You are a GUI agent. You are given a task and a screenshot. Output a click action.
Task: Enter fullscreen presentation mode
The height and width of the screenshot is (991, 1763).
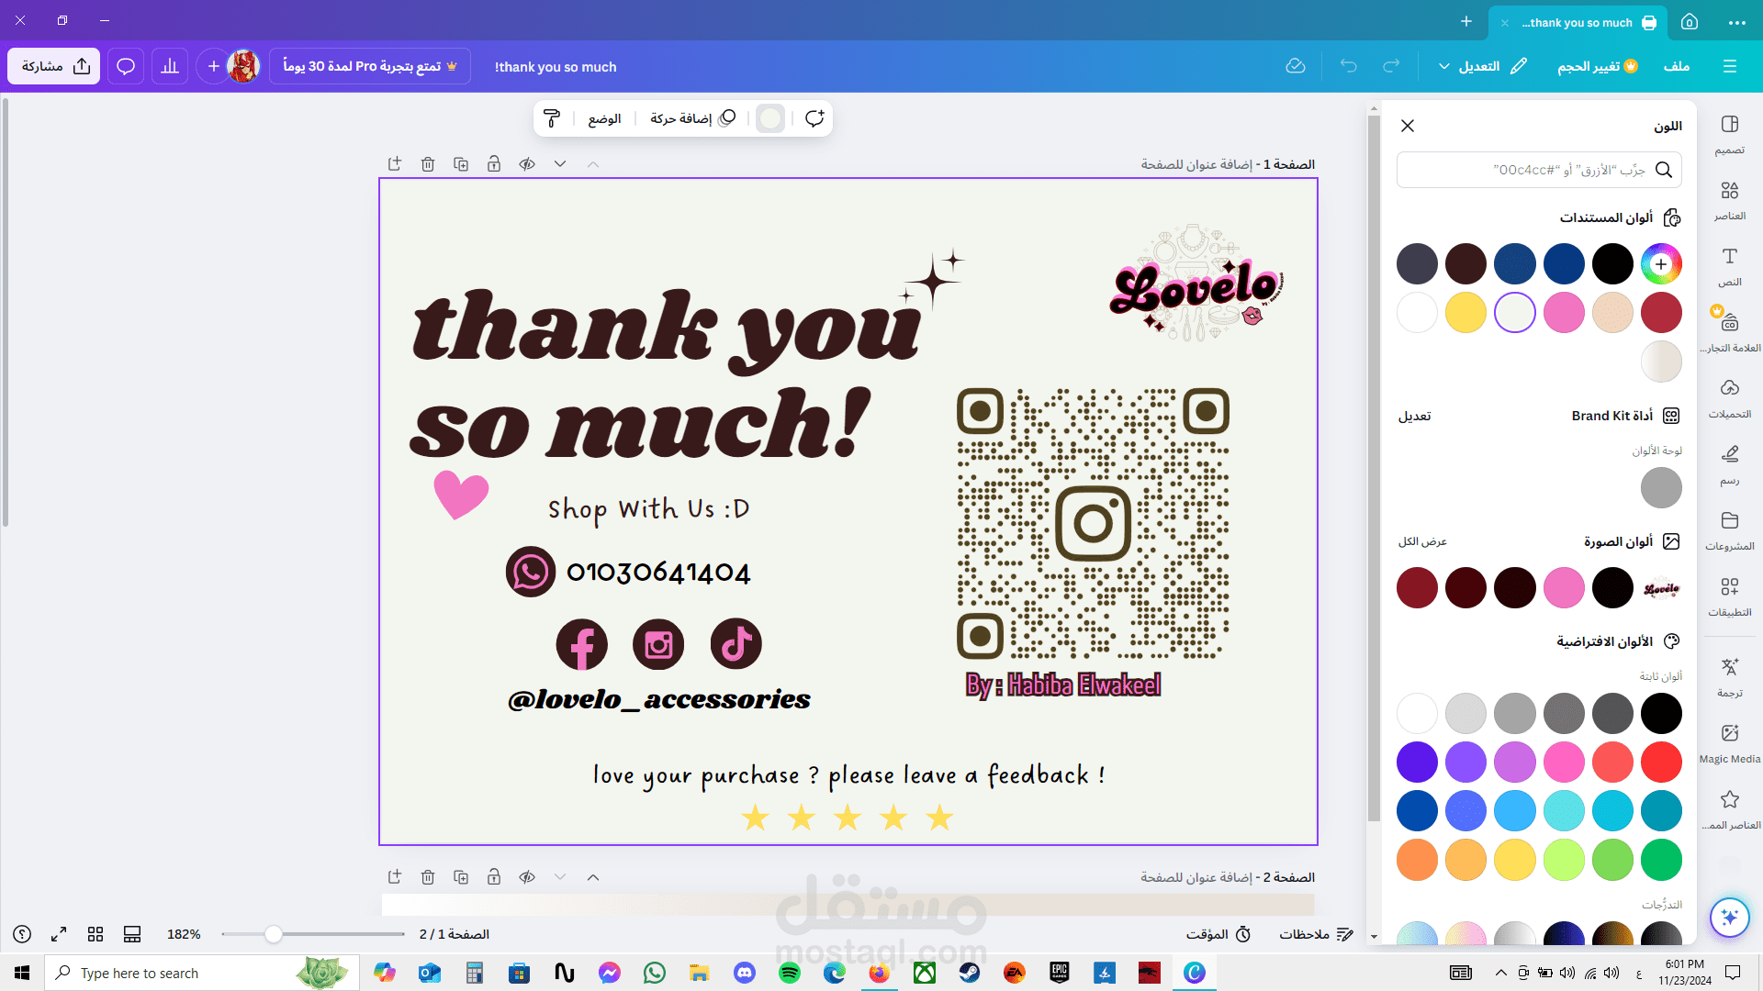(x=59, y=934)
